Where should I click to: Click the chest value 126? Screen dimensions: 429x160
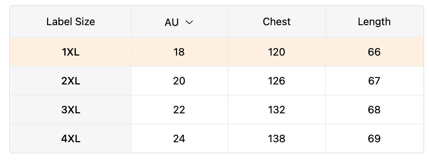[x=277, y=81]
